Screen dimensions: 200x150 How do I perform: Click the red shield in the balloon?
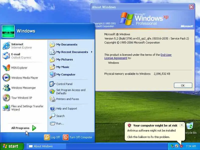coord(129,125)
